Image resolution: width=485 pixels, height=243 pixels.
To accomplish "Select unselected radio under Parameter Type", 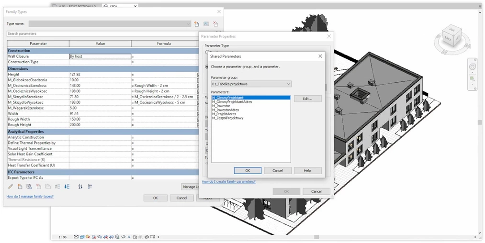I will click(207, 52).
